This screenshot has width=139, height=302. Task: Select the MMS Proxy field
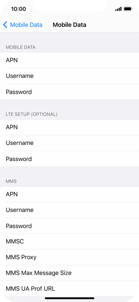pos(69,257)
